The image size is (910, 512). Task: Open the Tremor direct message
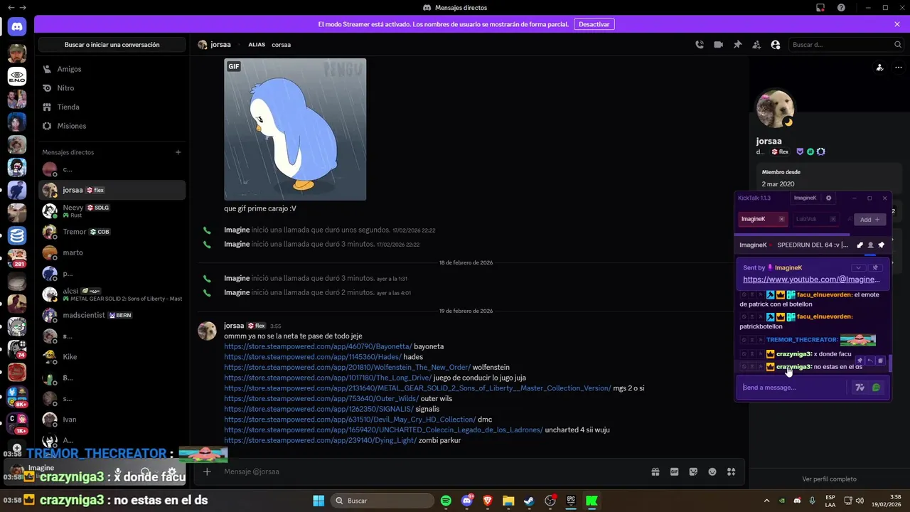tap(112, 232)
